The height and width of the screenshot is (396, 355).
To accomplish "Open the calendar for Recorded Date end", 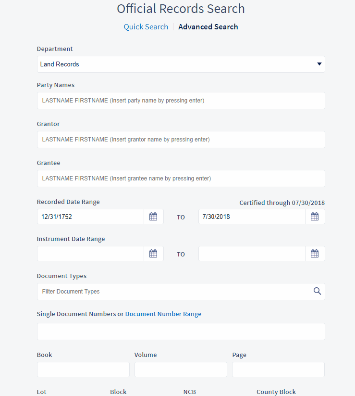I will [315, 217].
